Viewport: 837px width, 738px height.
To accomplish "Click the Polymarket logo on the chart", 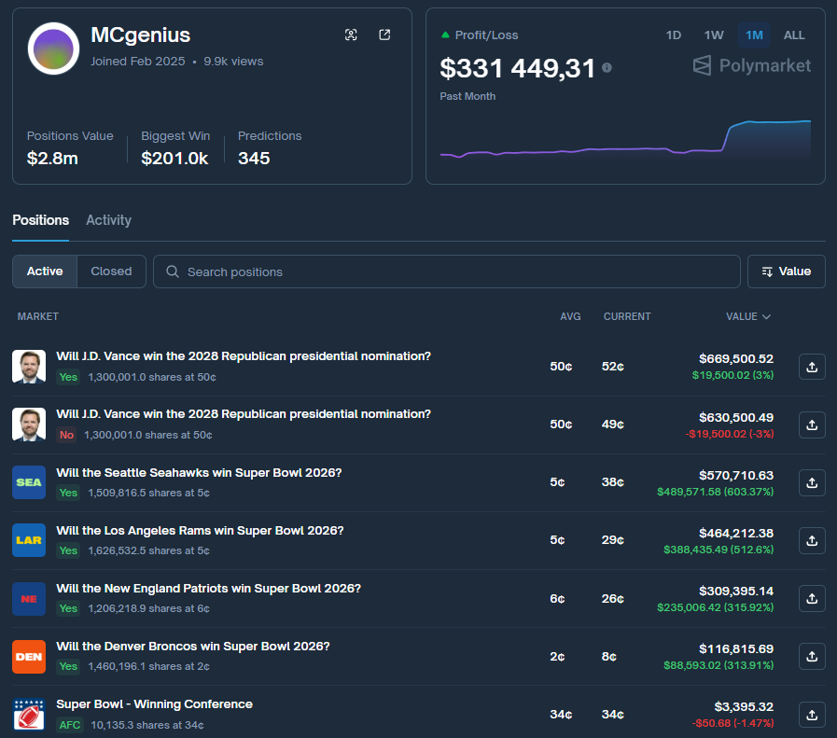I will 750,65.
